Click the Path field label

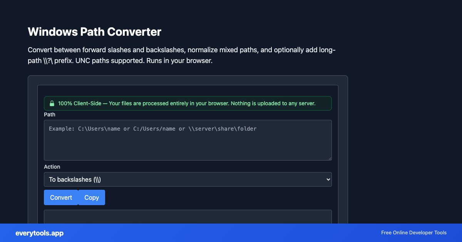(x=49, y=114)
